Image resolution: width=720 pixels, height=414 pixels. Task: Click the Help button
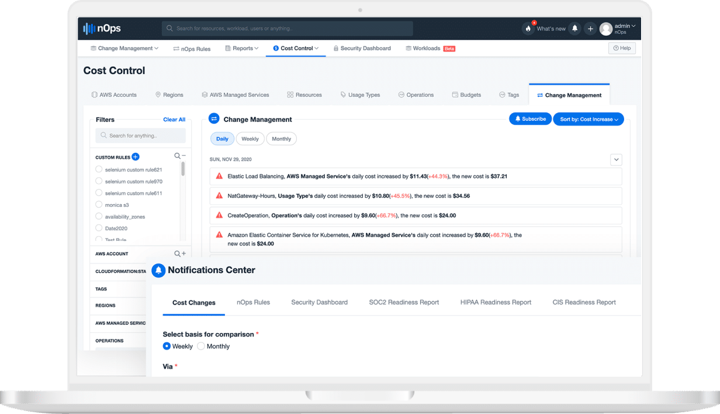click(x=622, y=48)
